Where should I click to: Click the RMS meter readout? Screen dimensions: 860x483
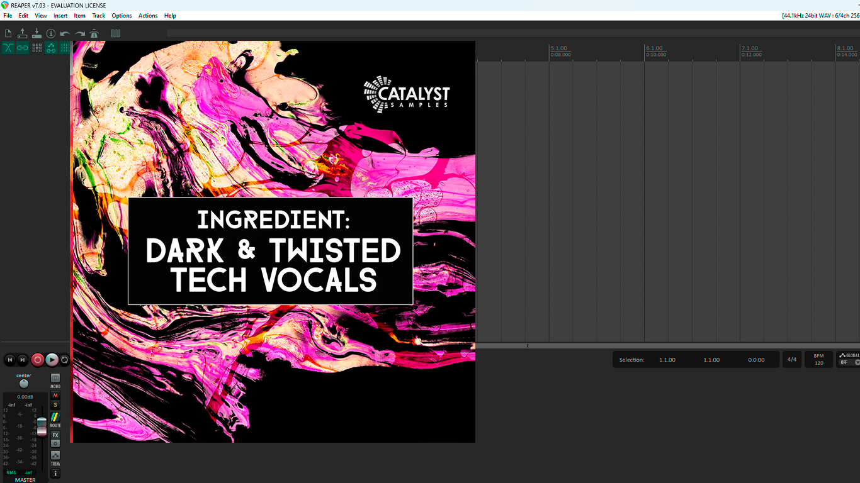(20, 472)
